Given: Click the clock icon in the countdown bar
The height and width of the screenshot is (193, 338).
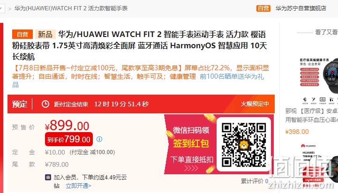Looking at the screenshot, I should 45,104.
